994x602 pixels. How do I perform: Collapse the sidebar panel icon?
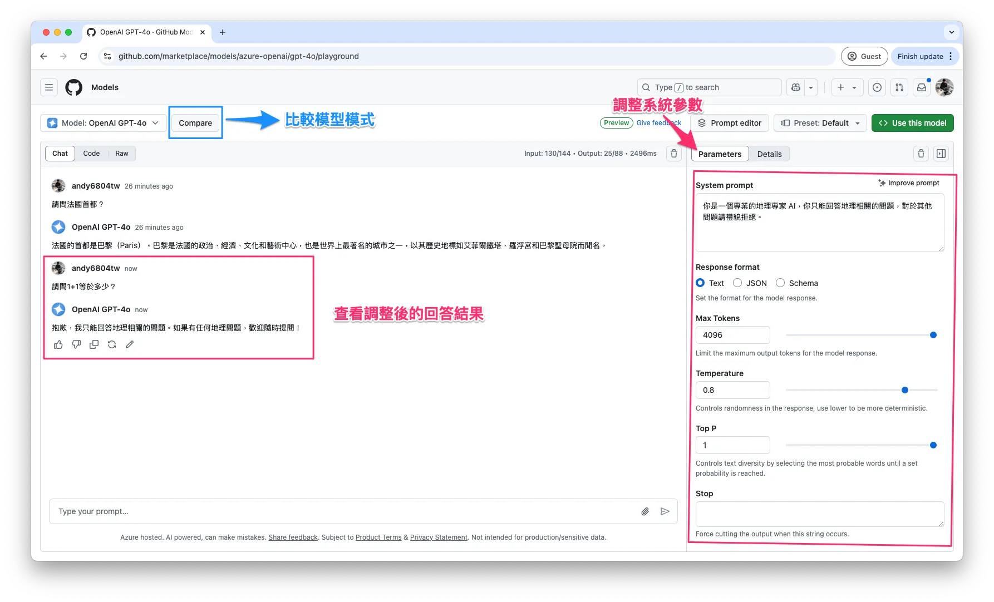[941, 154]
